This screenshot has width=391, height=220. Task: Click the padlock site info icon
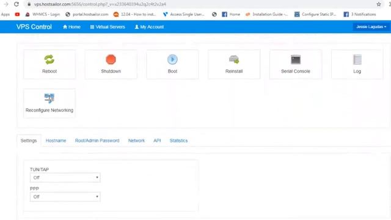pyautogui.click(x=29, y=4)
